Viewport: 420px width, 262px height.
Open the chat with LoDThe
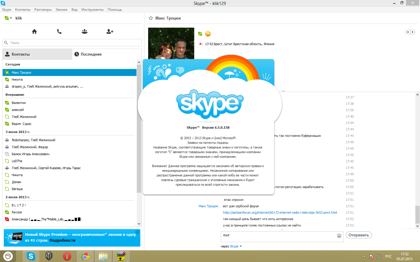pyautogui.click(x=69, y=161)
